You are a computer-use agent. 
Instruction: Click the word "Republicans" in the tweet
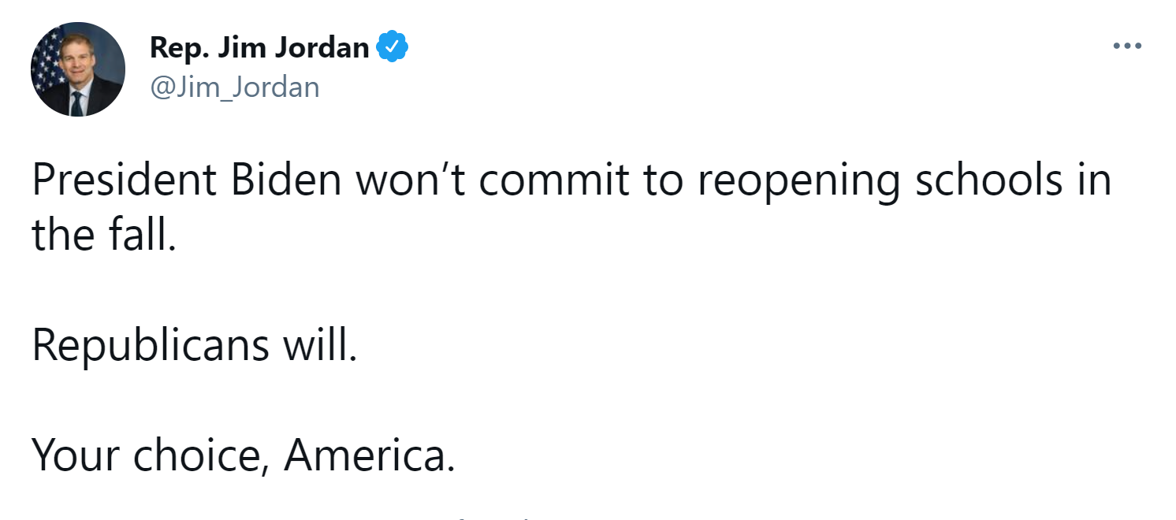tap(150, 345)
